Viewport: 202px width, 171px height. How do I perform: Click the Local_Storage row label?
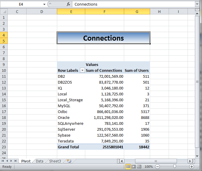[x=70, y=100]
